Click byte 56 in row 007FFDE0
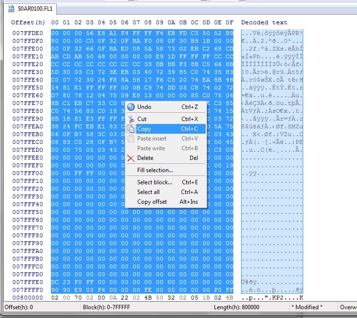The height and width of the screenshot is (318, 357). pyautogui.click(x=90, y=34)
